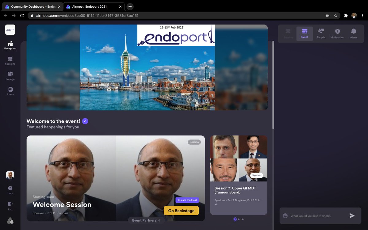Click 'Speaker - Prof P Bhandari' text
The width and height of the screenshot is (368, 230).
tap(50, 213)
